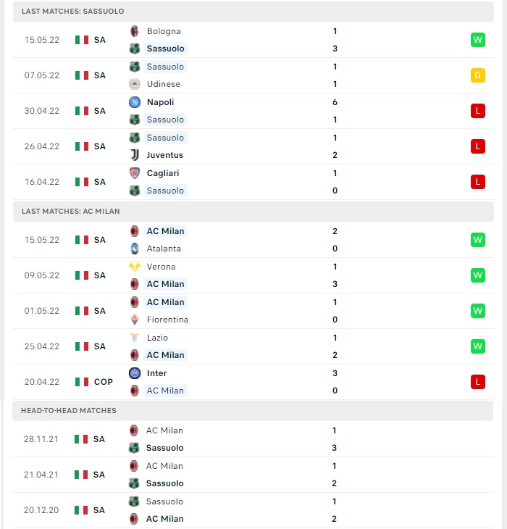Click the Lazio eagle logo
Screen dimensions: 507x529
(135, 338)
